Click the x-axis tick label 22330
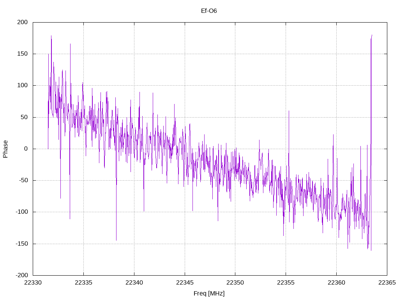Image resolution: width=399 pixels, height=299 pixels. pyautogui.click(x=33, y=283)
